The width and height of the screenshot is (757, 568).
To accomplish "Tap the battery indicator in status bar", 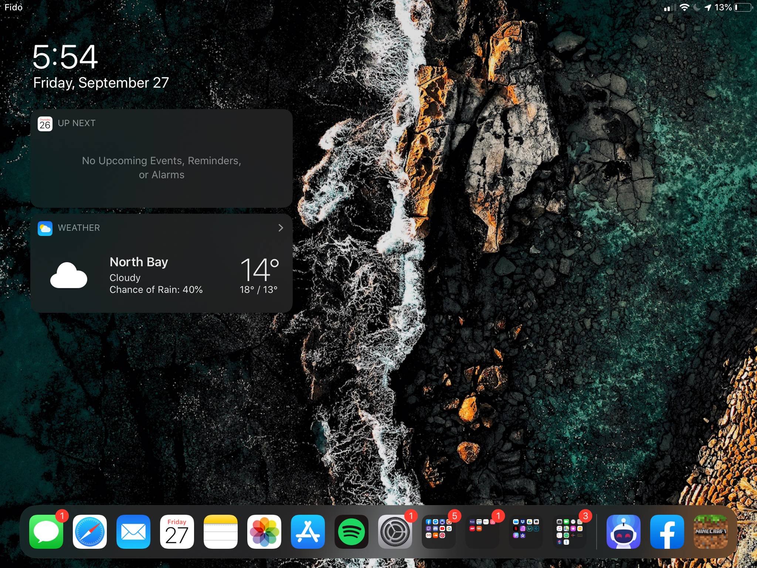I will pos(743,7).
